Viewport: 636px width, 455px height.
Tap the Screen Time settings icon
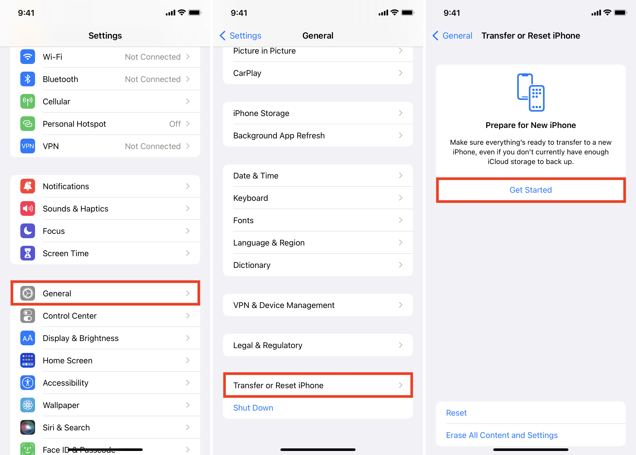click(27, 254)
